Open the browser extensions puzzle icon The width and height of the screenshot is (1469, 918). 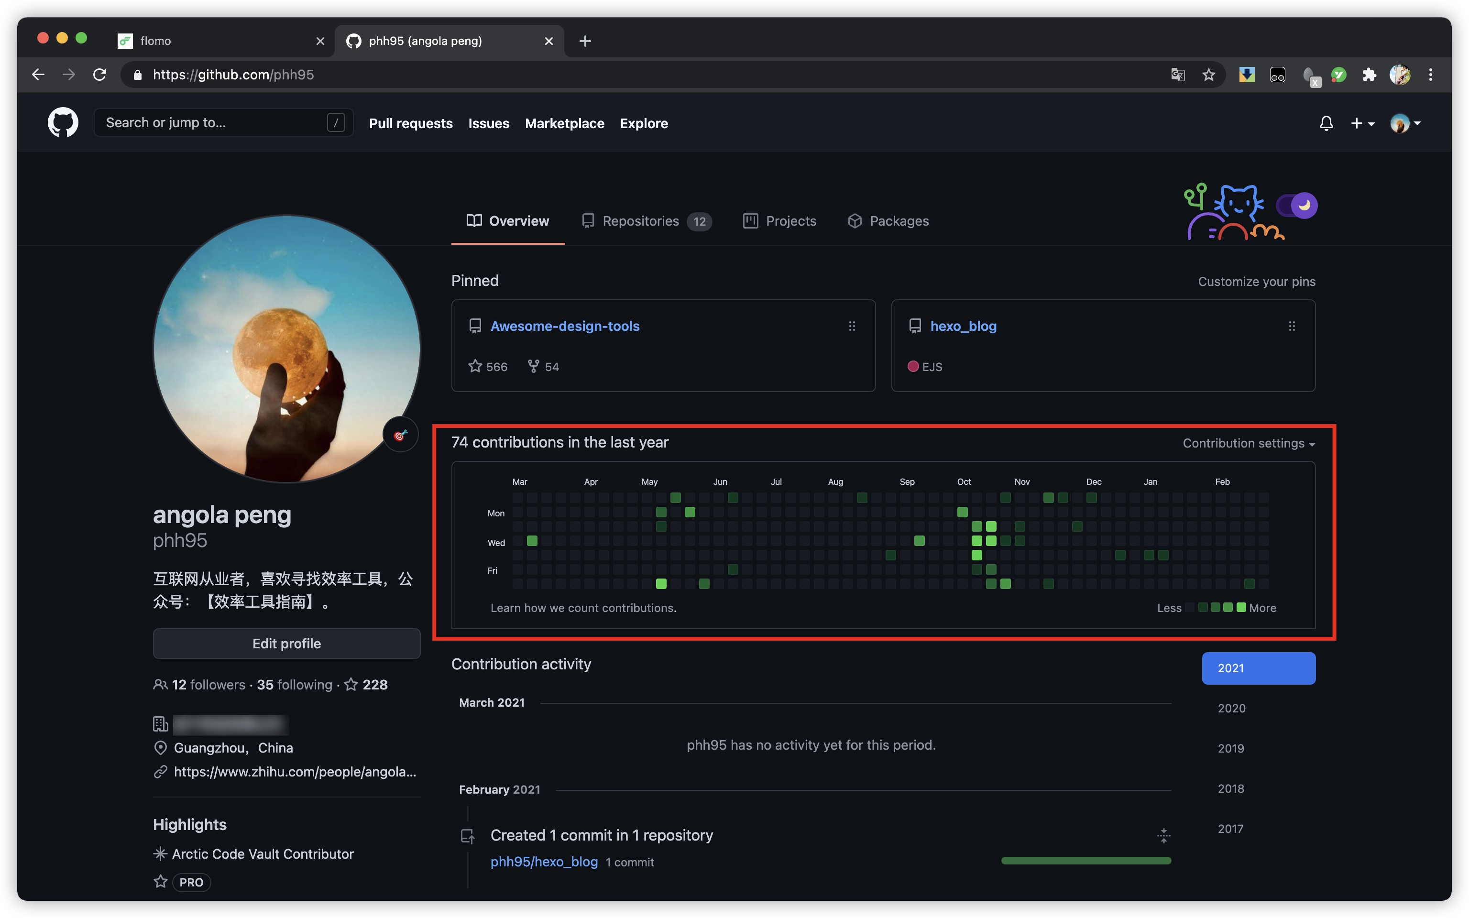pos(1369,75)
